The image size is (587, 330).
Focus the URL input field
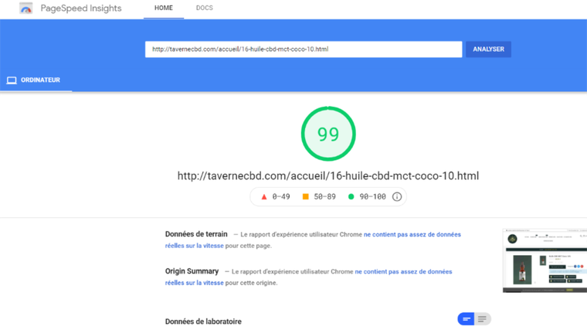tap(304, 49)
